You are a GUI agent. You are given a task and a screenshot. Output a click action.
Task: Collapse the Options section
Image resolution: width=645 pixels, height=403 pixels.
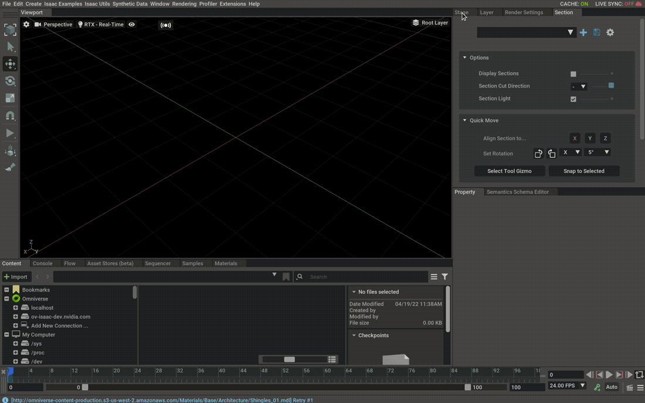coord(465,57)
